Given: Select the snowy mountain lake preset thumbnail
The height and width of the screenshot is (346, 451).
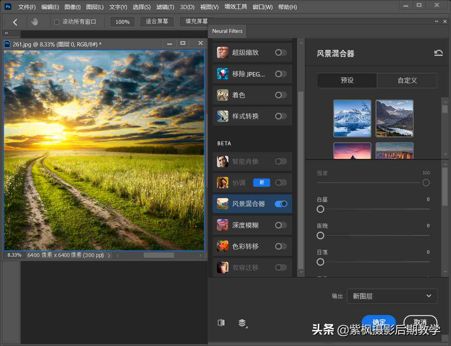Looking at the screenshot, I should pos(352,118).
